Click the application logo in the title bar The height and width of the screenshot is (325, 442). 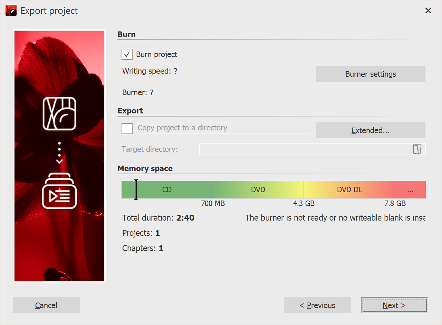[x=11, y=10]
